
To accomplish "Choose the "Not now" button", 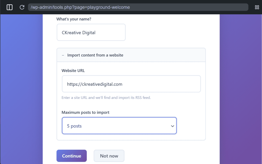I will pos(109,156).
